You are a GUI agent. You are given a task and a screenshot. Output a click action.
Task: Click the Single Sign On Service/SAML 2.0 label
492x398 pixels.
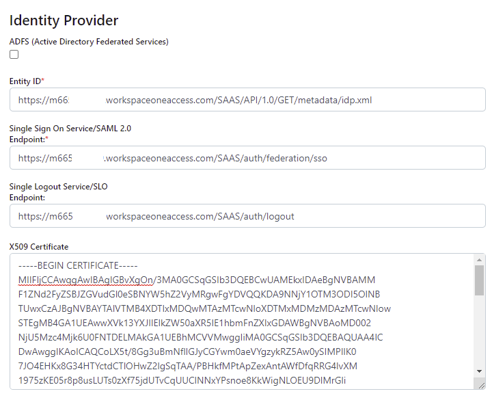coord(70,128)
